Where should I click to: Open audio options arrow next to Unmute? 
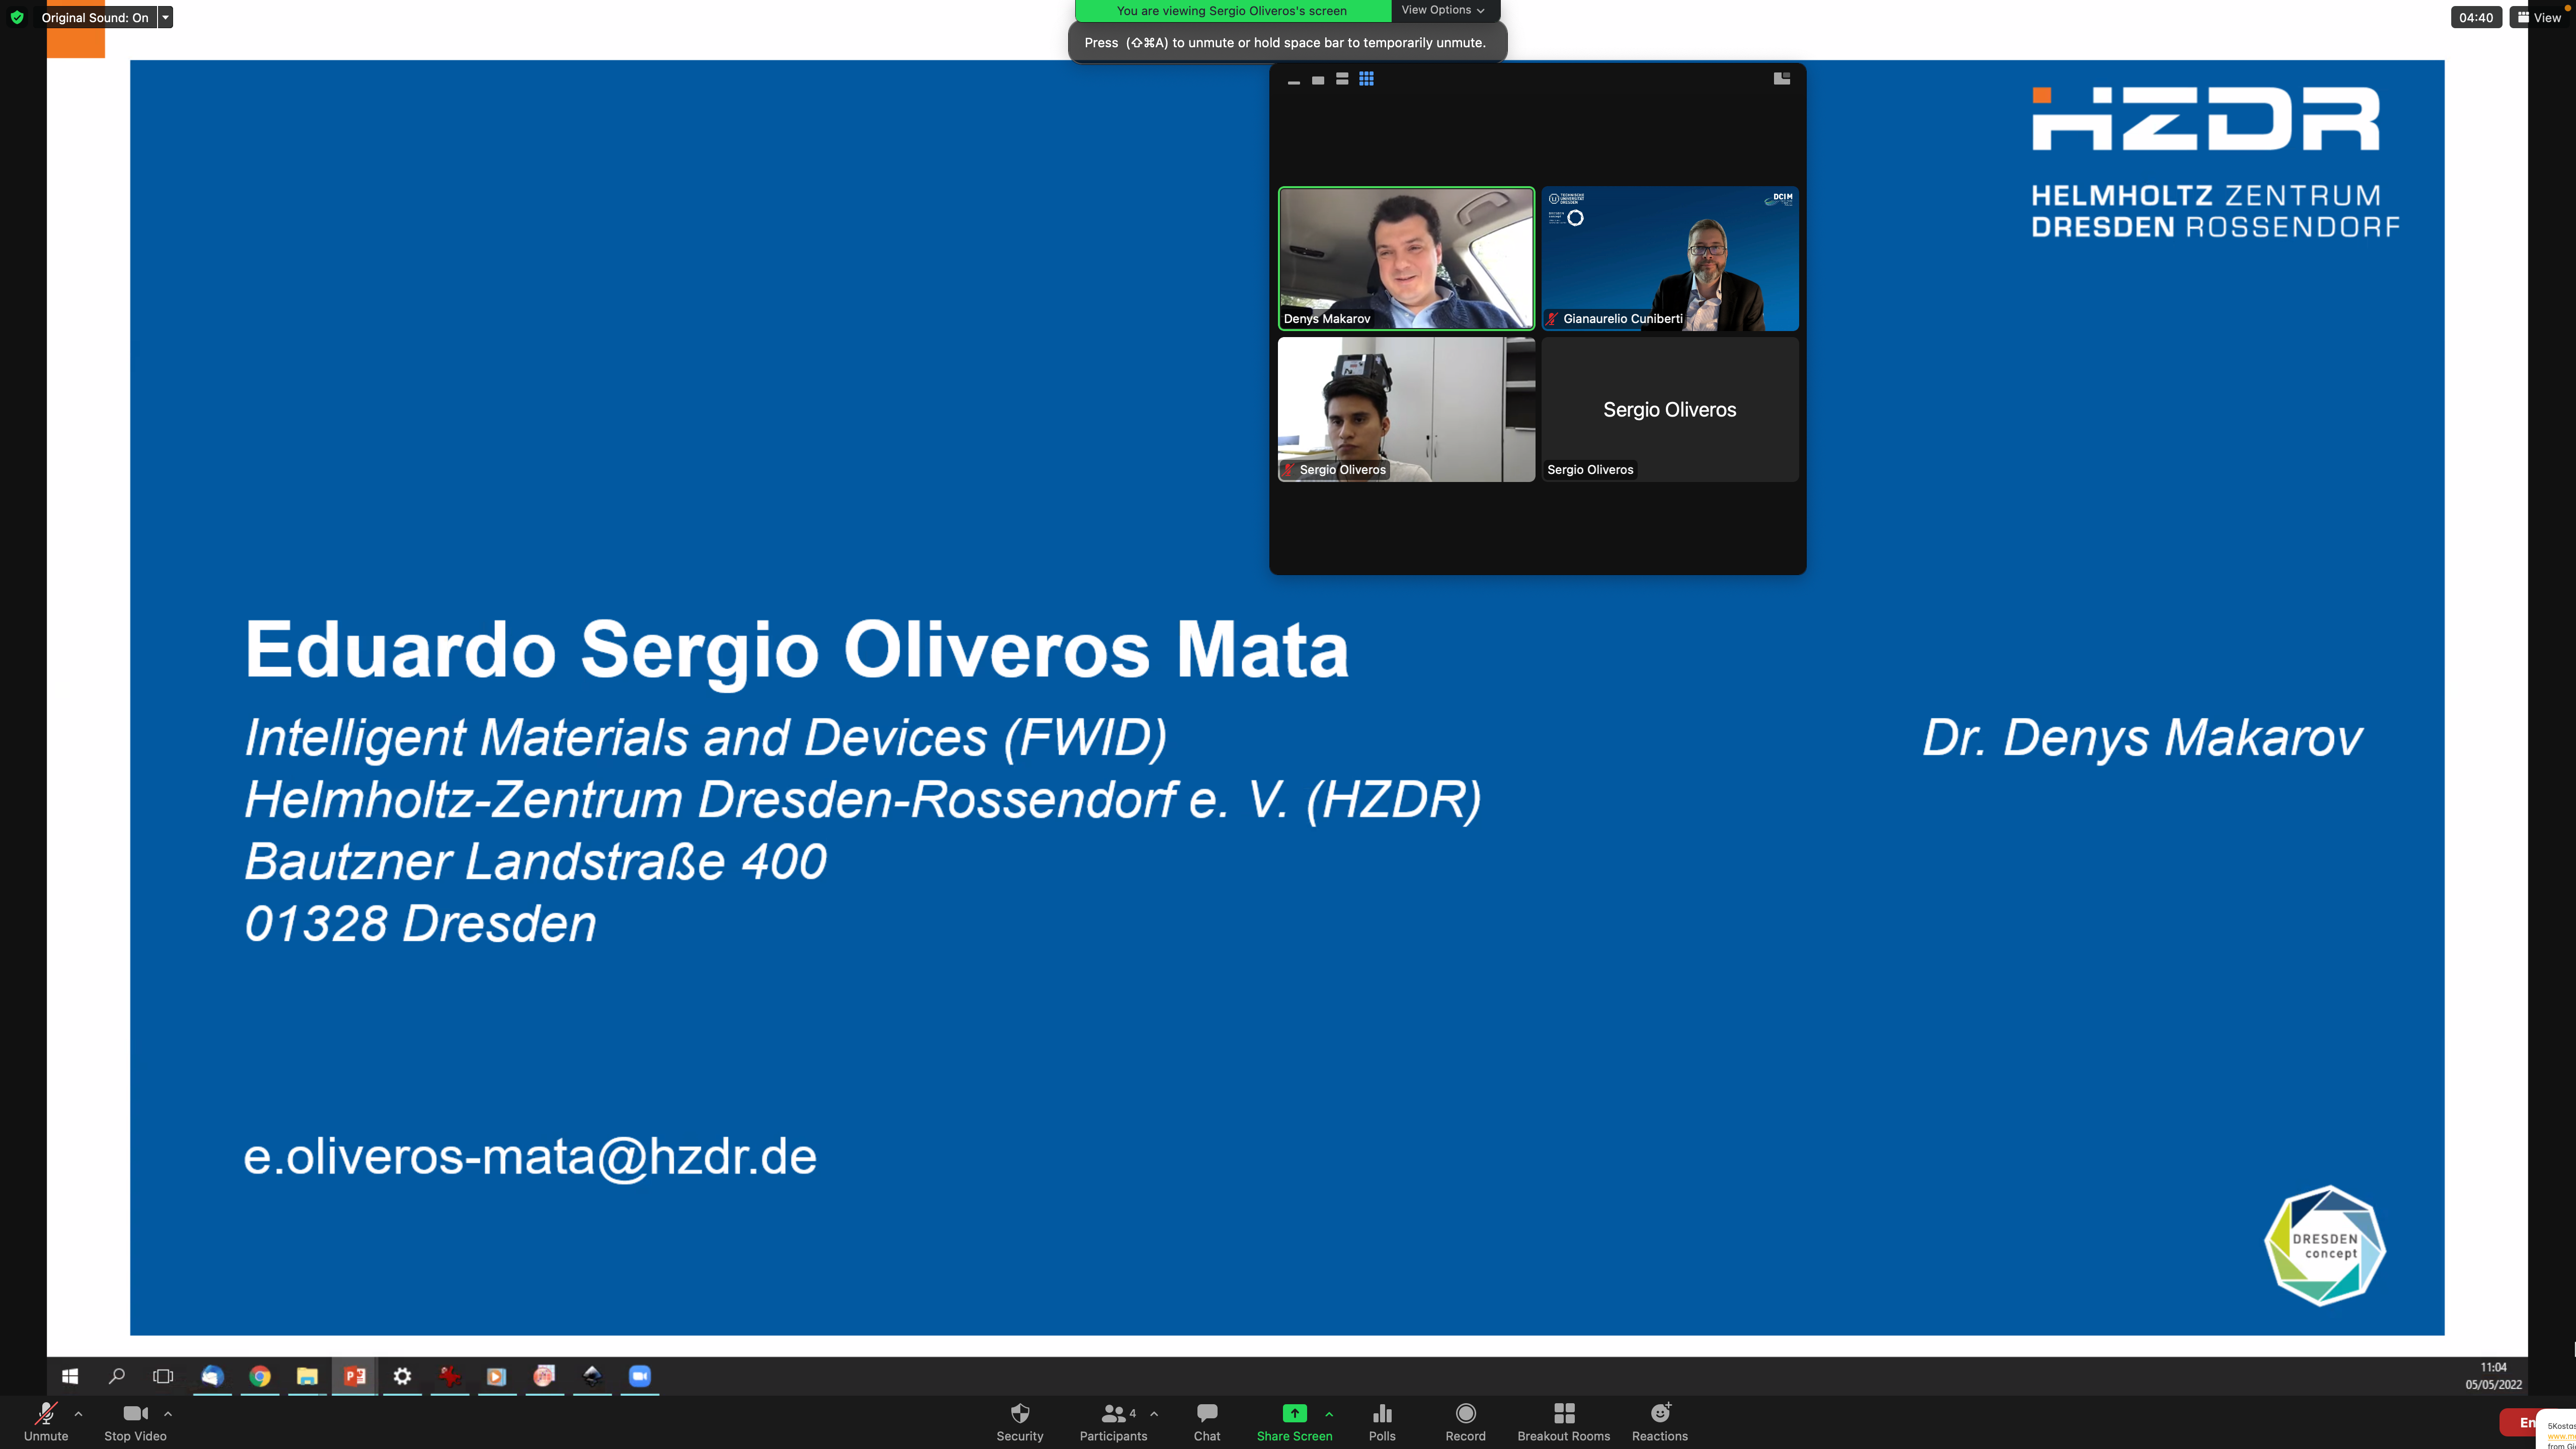point(78,1414)
